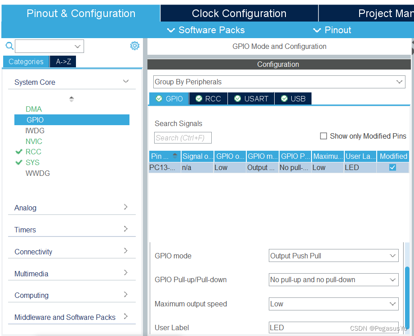The width and height of the screenshot is (414, 336).
Task: Click the Search Signals input field
Action: click(x=183, y=138)
